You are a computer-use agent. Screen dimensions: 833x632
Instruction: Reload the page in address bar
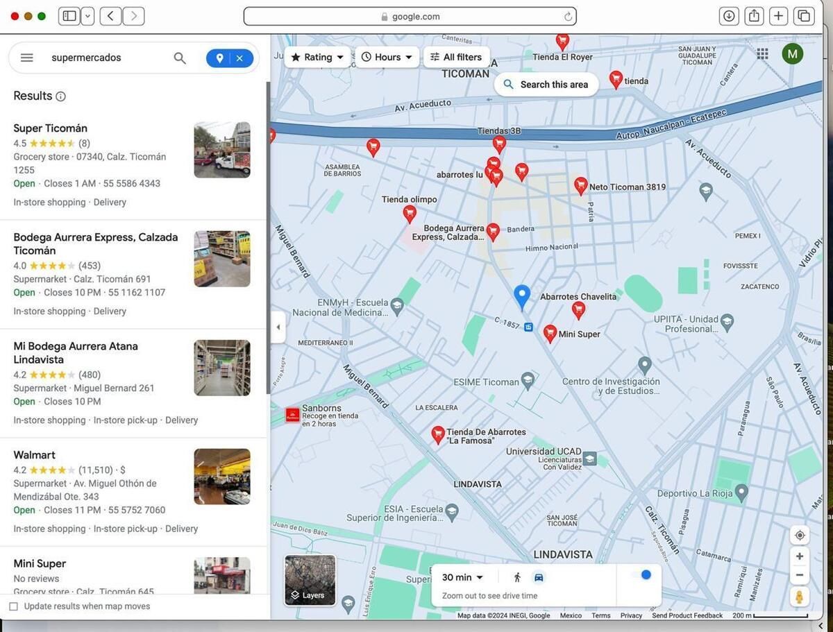pos(568,17)
